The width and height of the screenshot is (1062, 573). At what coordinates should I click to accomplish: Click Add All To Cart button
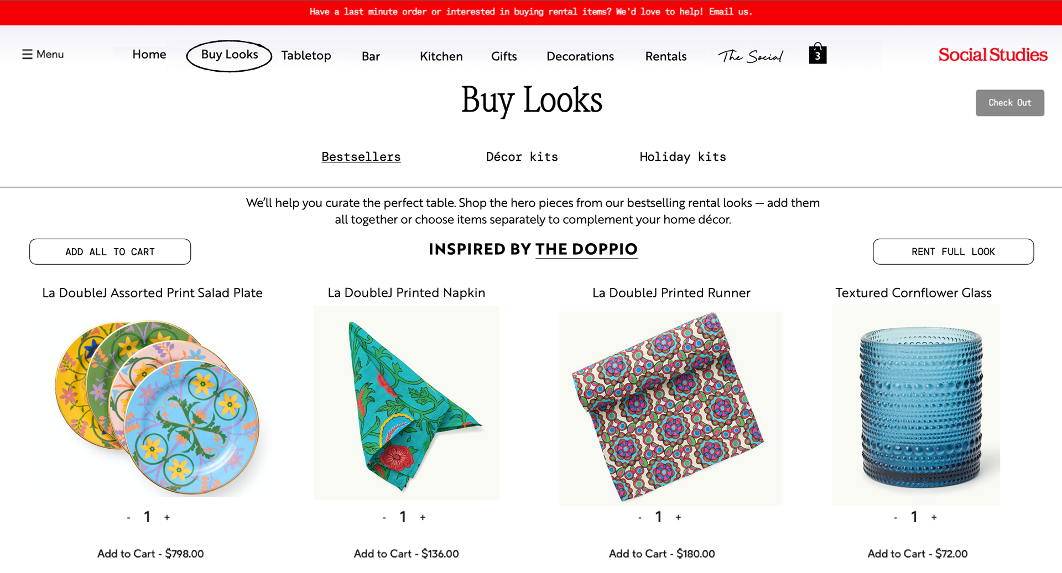(x=110, y=251)
